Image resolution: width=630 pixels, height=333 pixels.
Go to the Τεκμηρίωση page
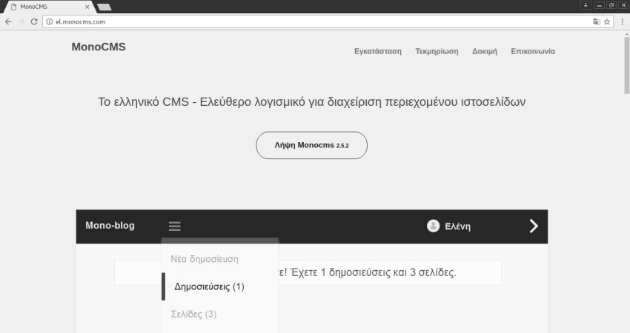(x=437, y=52)
